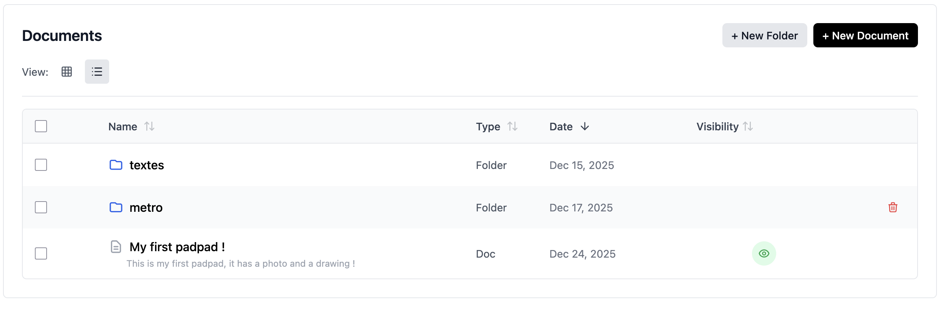Click the metro folder icon
This screenshot has width=946, height=319.
116,207
